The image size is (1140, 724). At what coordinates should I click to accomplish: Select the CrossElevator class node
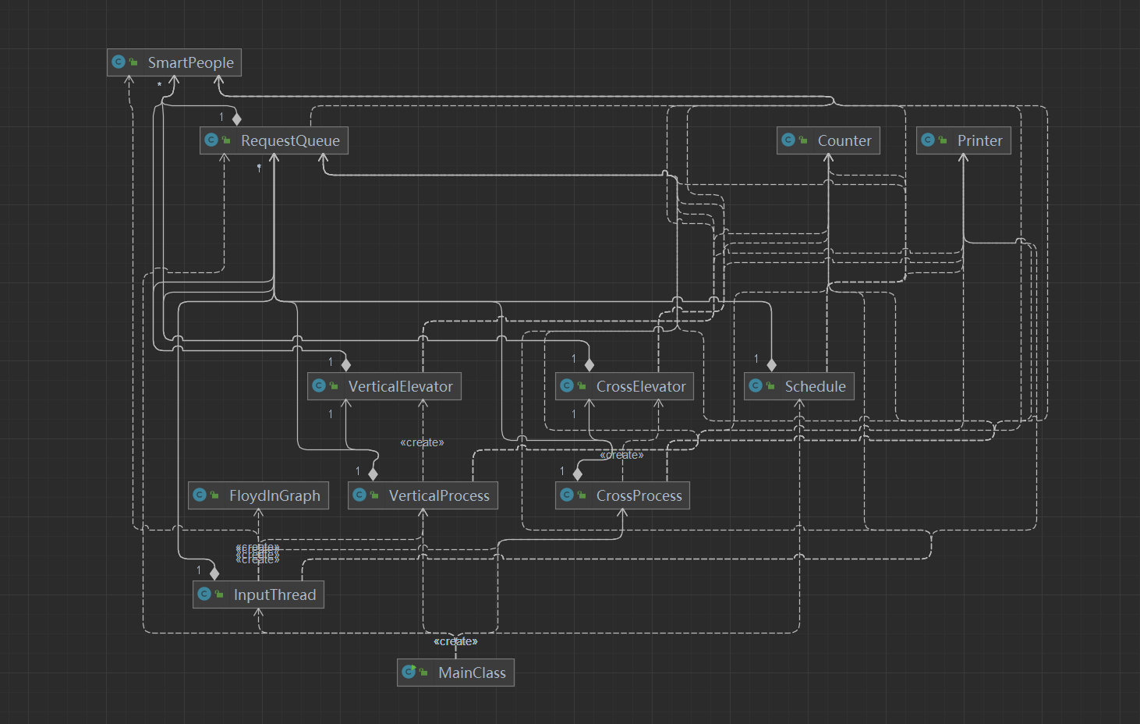625,386
